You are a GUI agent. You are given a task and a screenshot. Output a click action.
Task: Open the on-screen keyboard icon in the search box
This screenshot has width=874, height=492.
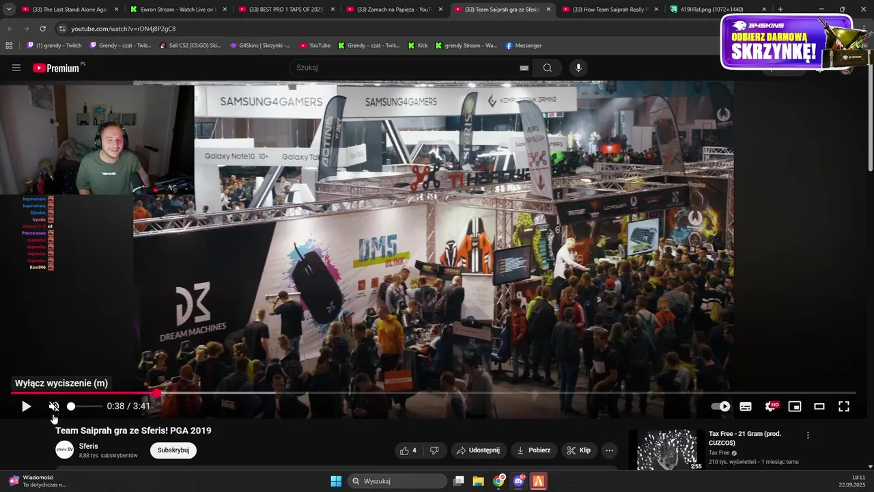(524, 68)
